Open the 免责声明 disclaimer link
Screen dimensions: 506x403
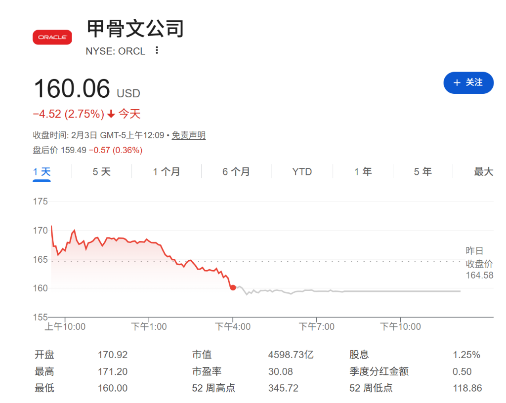188,135
